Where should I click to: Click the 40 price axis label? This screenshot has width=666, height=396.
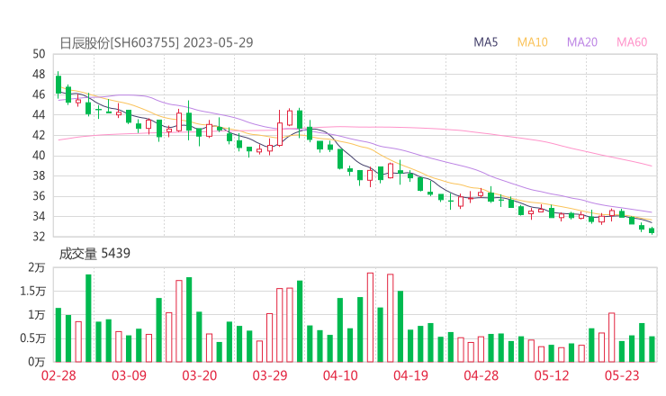(39, 156)
